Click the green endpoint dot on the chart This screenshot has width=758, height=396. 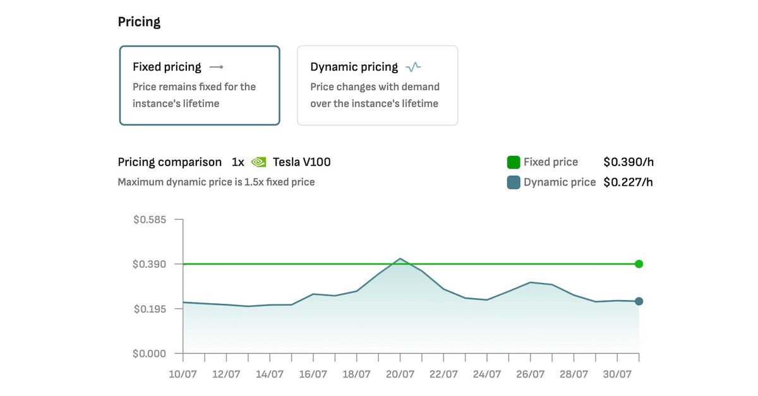click(639, 264)
